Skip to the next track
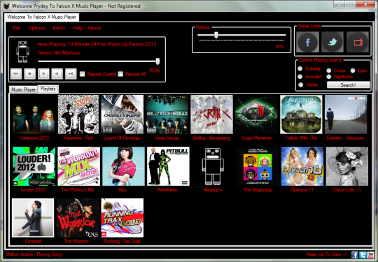378x262 pixels. tap(71, 74)
